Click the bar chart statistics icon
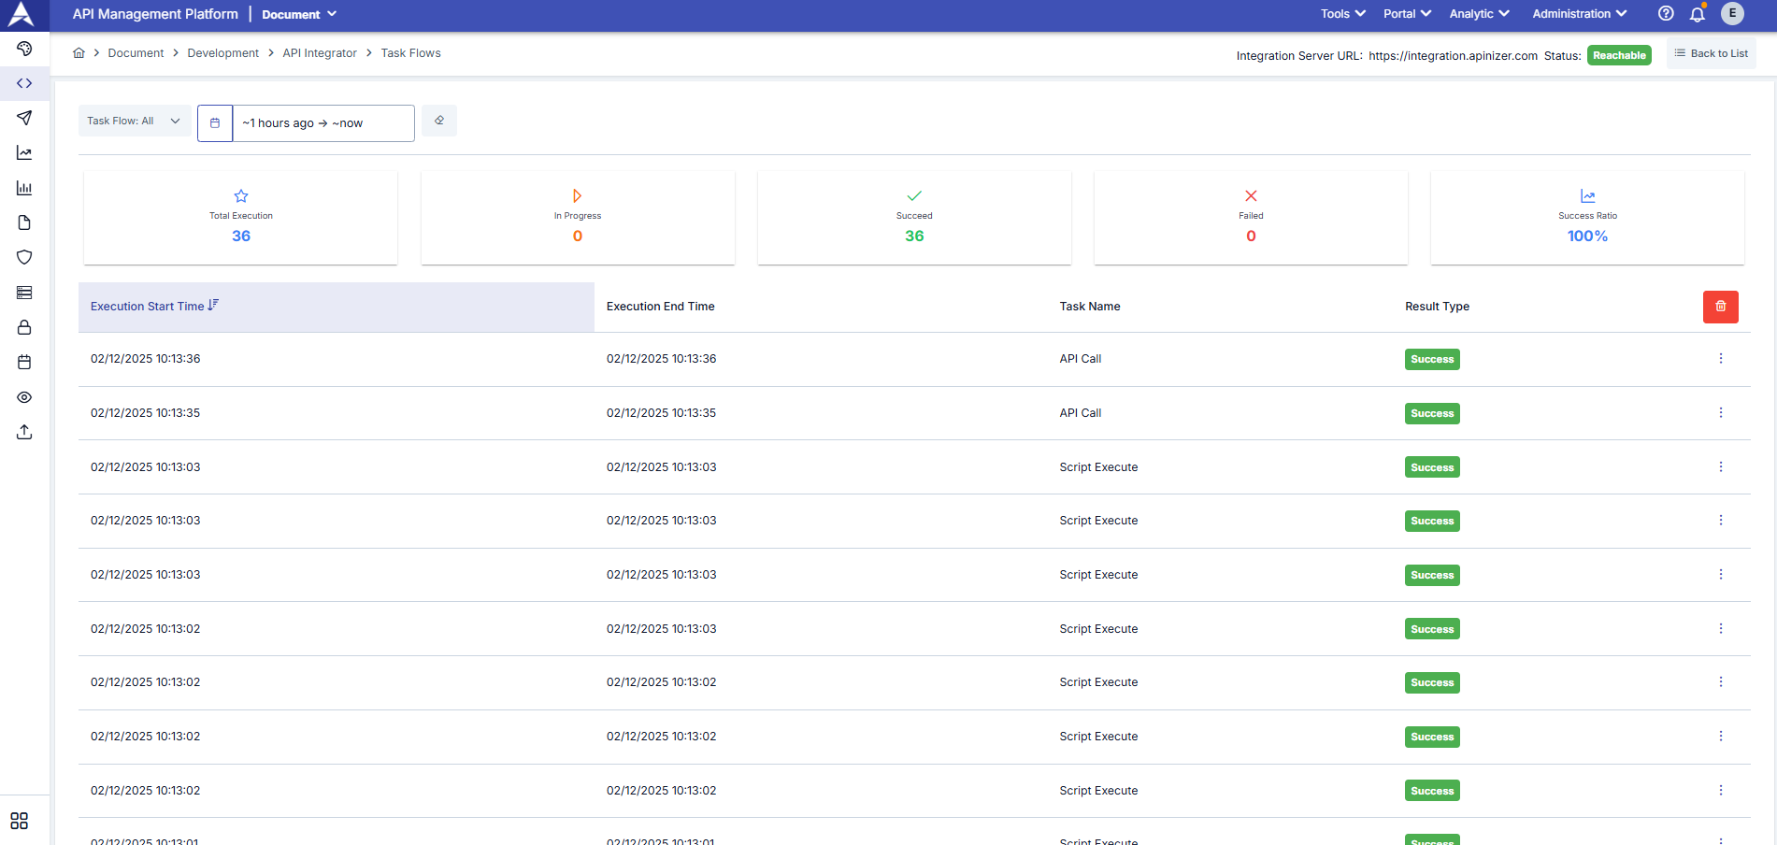Viewport: 1777px width, 845px height. tap(25, 187)
